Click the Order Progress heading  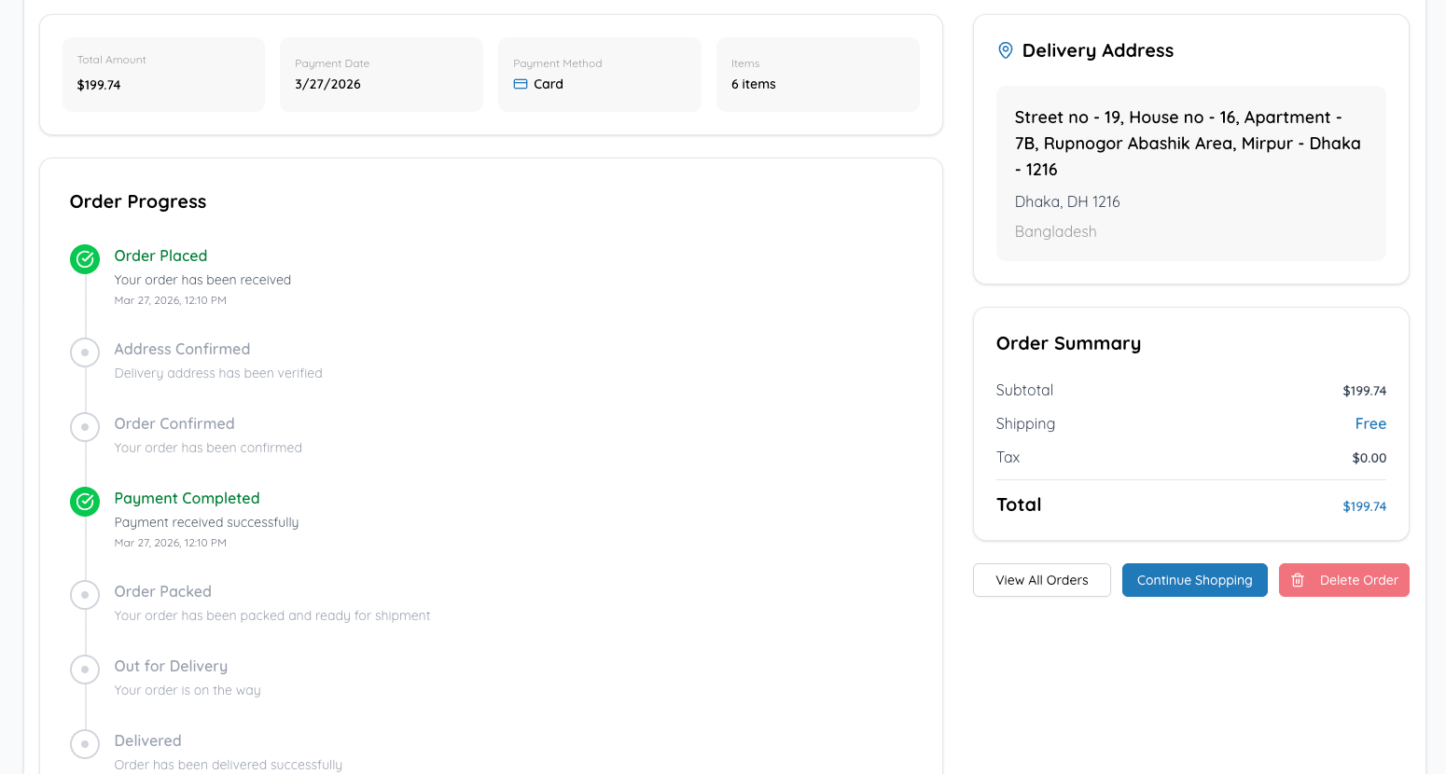(137, 201)
